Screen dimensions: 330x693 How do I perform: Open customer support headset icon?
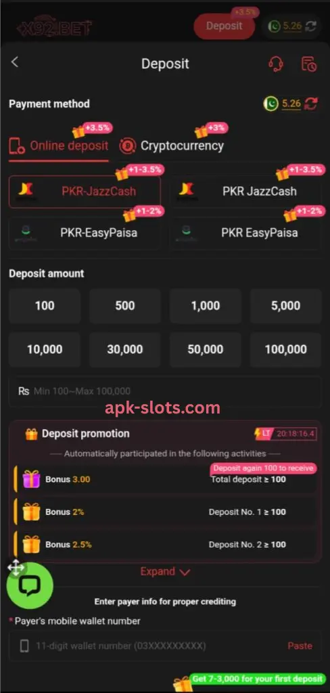click(276, 64)
